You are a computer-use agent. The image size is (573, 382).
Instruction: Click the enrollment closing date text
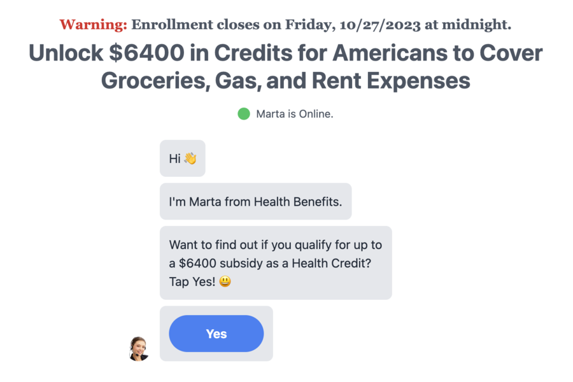[x=322, y=25]
